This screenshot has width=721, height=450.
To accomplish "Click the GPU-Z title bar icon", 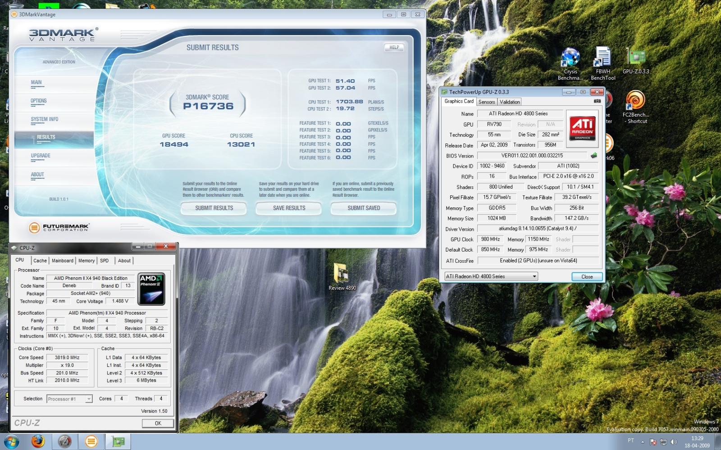I will (445, 92).
